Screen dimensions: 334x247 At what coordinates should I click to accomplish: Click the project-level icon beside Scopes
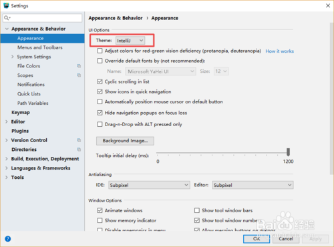(x=79, y=75)
